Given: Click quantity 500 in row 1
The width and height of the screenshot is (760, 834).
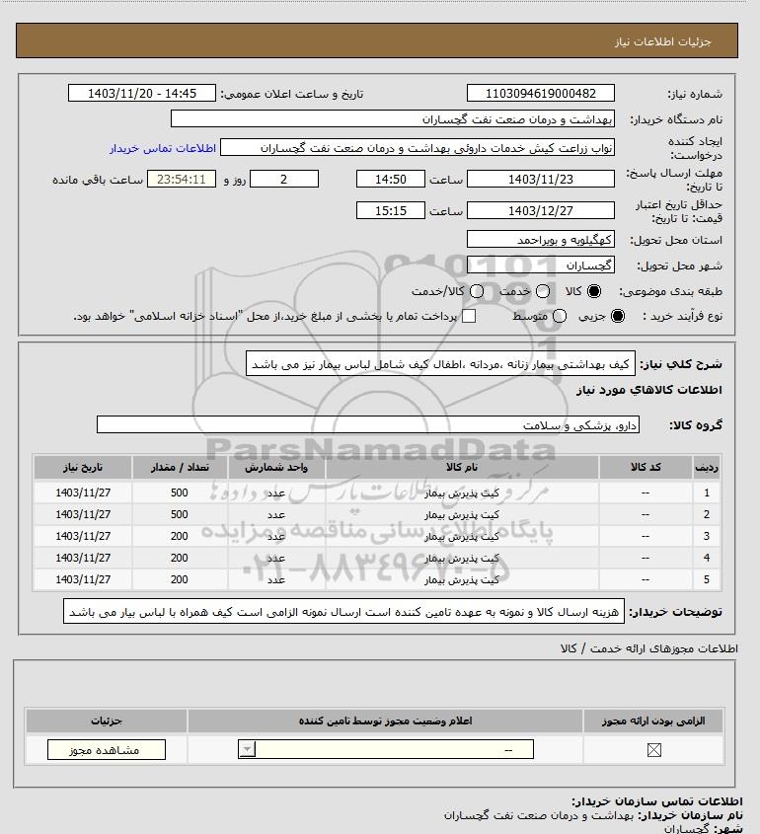Looking at the screenshot, I should tap(180, 493).
